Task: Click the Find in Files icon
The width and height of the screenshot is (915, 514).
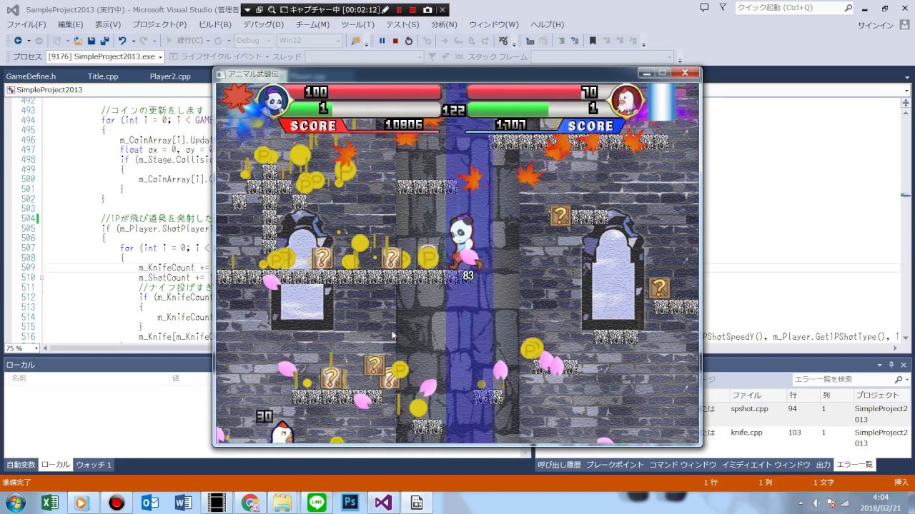Action: pos(355,41)
